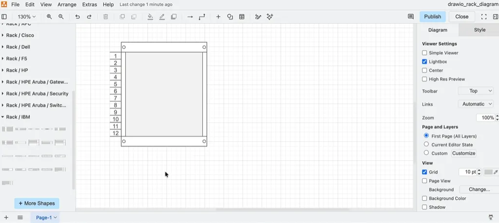Uncheck the Lightbox checkbox
Screen dimensions: 499x223
tap(424, 62)
